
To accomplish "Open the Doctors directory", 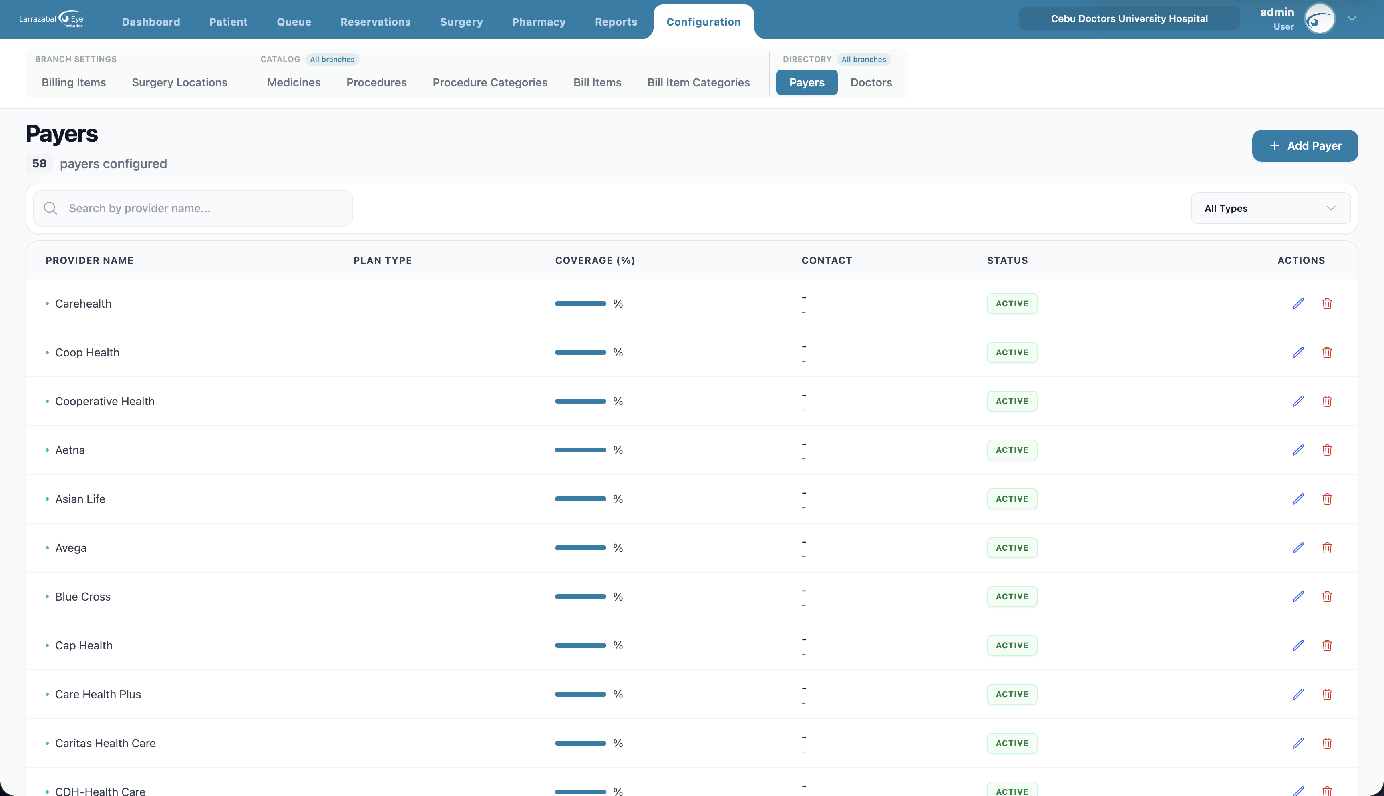I will [871, 82].
